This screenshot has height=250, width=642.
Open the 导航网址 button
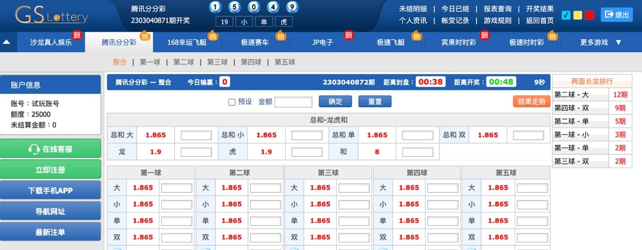coord(51,212)
